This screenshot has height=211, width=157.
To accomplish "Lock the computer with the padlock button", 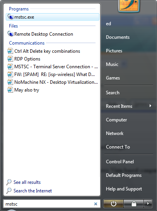I will (x=134, y=204).
